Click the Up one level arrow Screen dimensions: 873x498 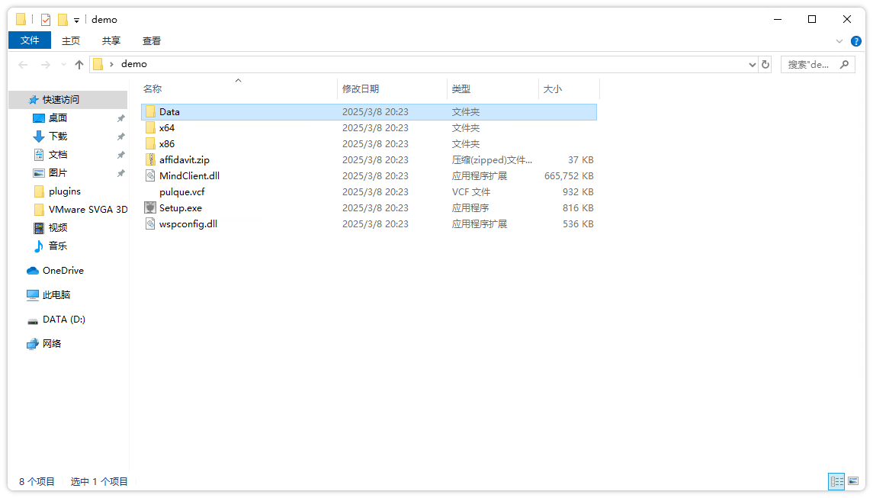click(79, 65)
